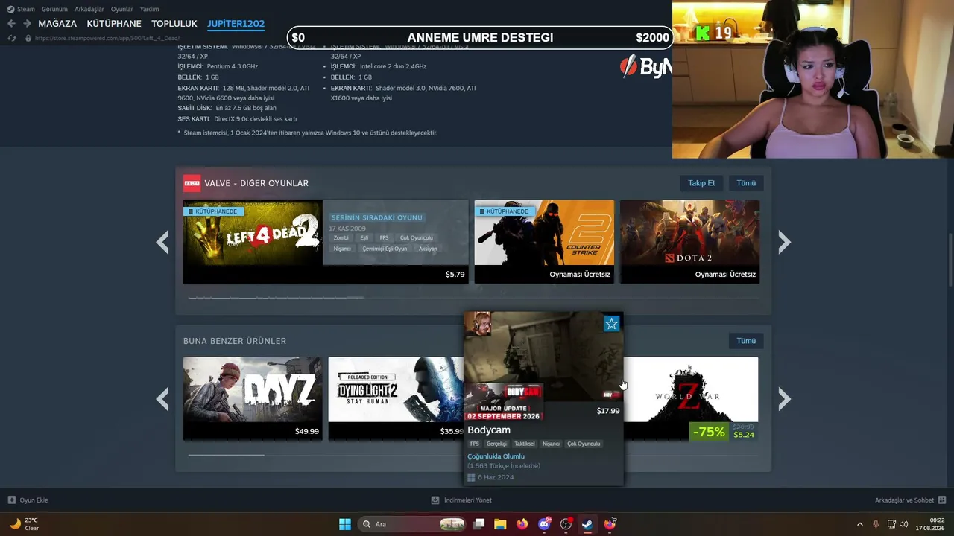This screenshot has width=954, height=536.
Task: Click the similar products carousel scroll bar
Action: pos(226,455)
